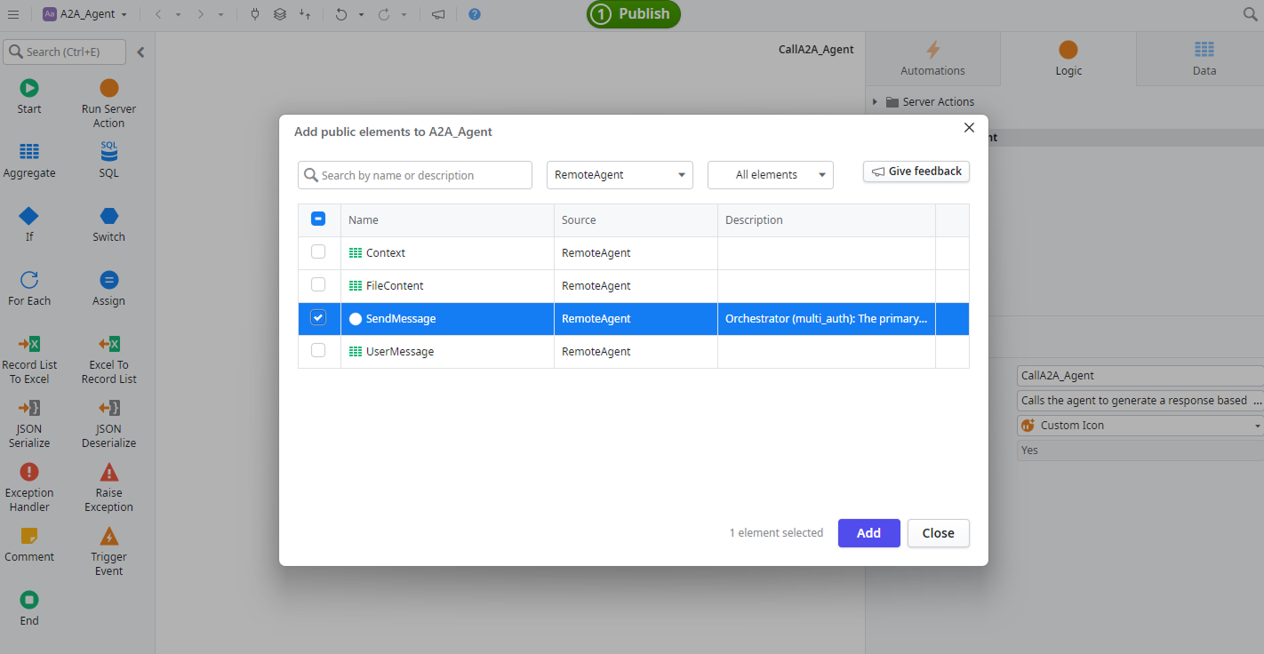Open the forward history dropdown arrow

tap(220, 14)
